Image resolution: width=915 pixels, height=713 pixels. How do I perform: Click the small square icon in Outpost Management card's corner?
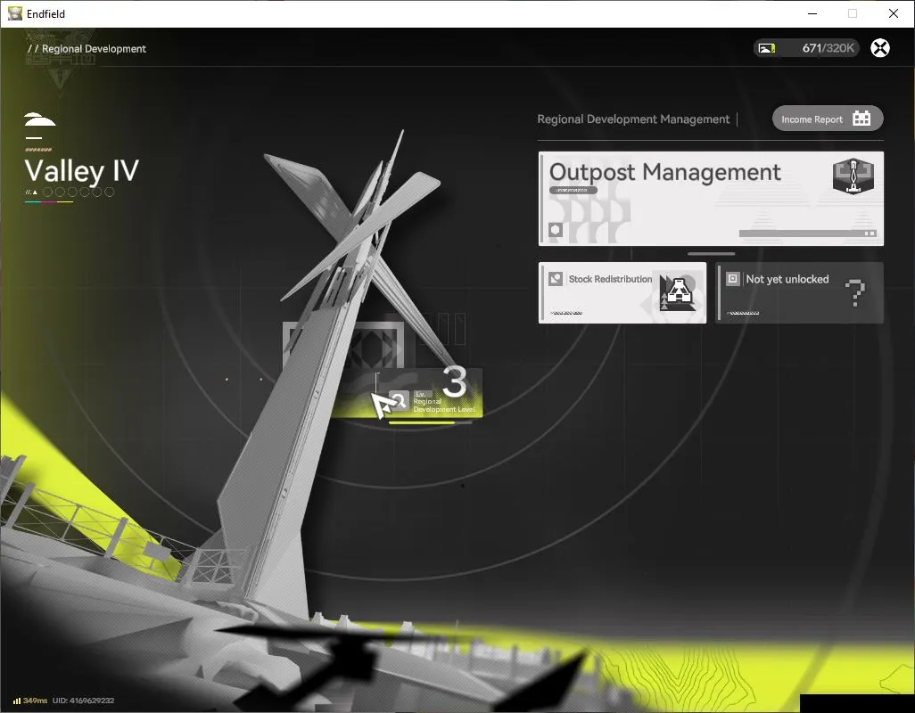555,230
